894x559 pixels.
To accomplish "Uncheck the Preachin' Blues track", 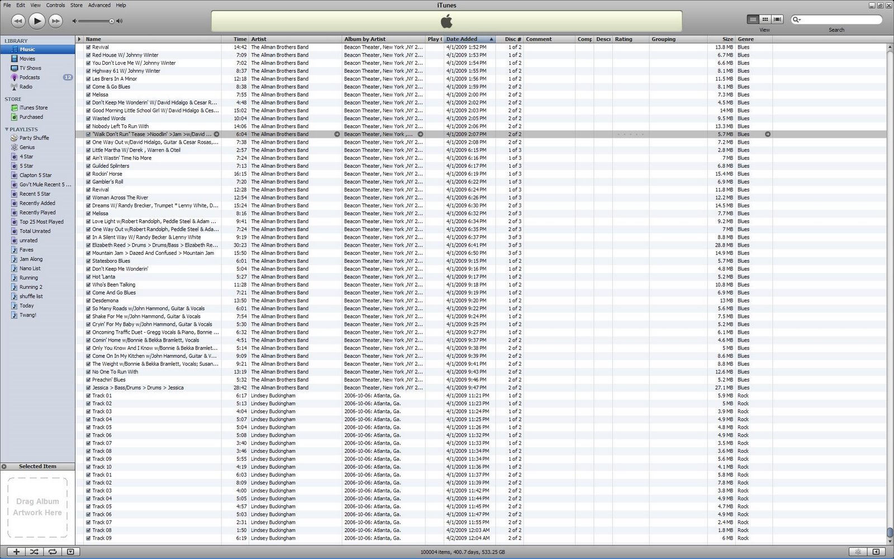I will pos(88,380).
